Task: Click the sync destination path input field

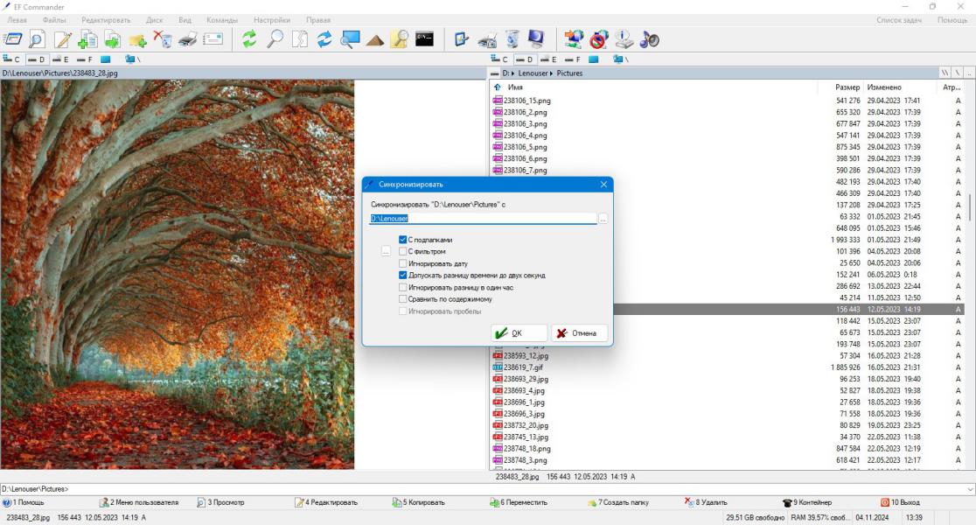Action: tap(483, 219)
